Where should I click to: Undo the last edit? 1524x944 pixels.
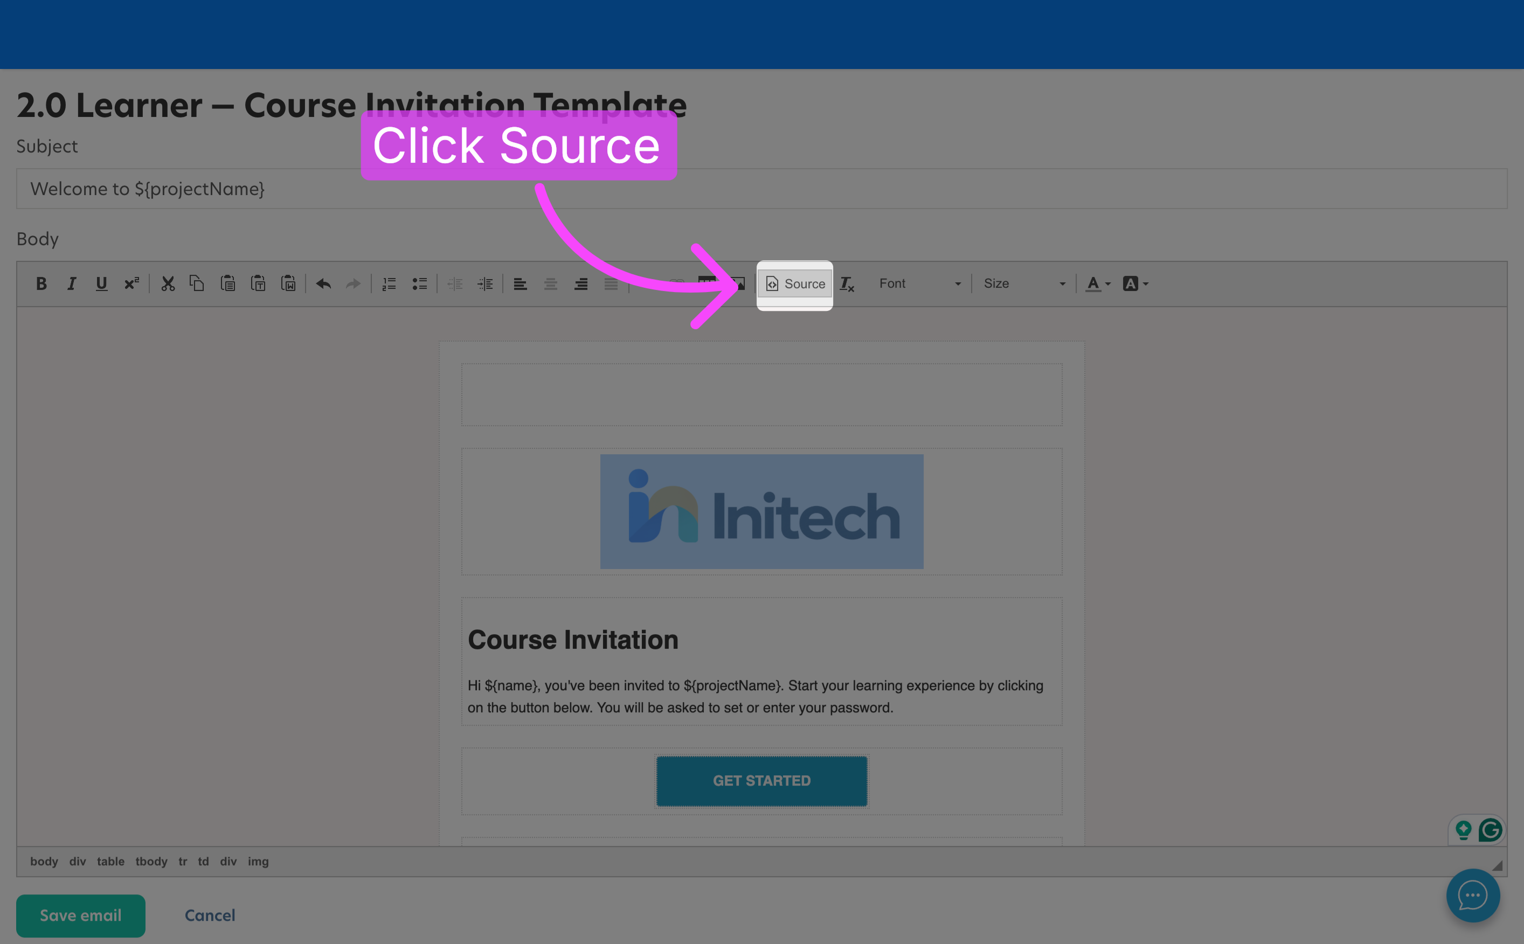pyautogui.click(x=323, y=284)
